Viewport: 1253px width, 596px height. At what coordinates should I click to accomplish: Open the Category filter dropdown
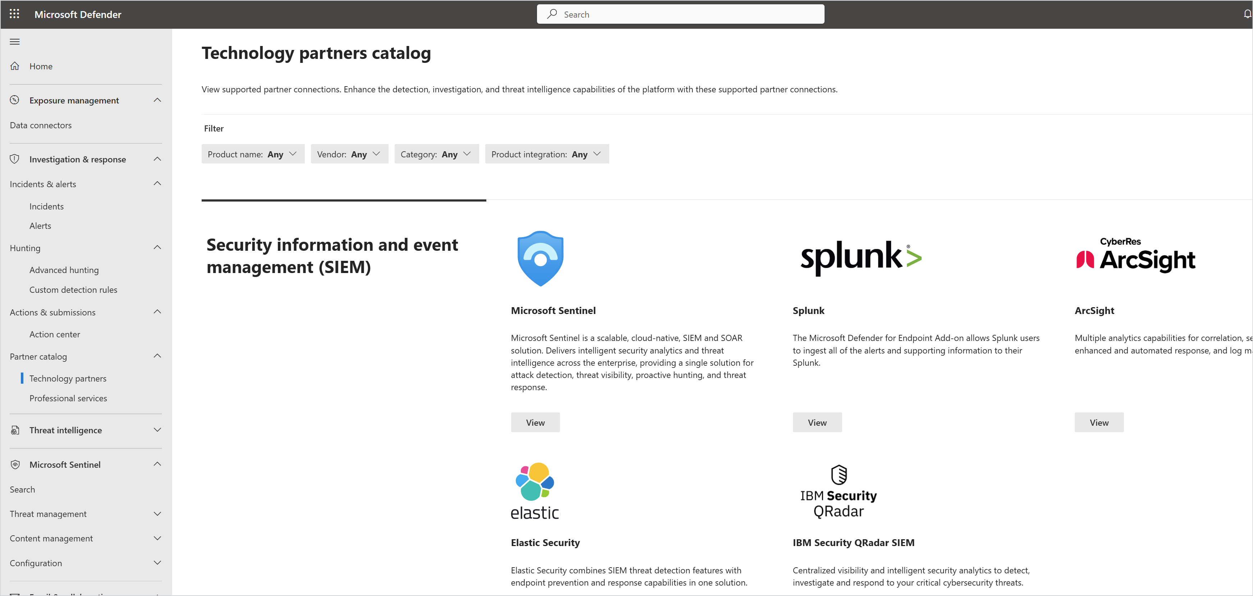[436, 154]
